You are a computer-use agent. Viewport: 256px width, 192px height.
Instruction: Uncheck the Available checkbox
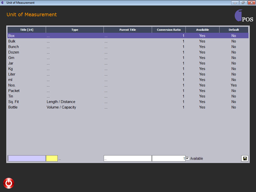tap(188, 158)
